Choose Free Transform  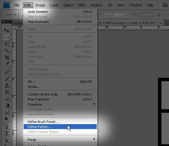[60, 99]
